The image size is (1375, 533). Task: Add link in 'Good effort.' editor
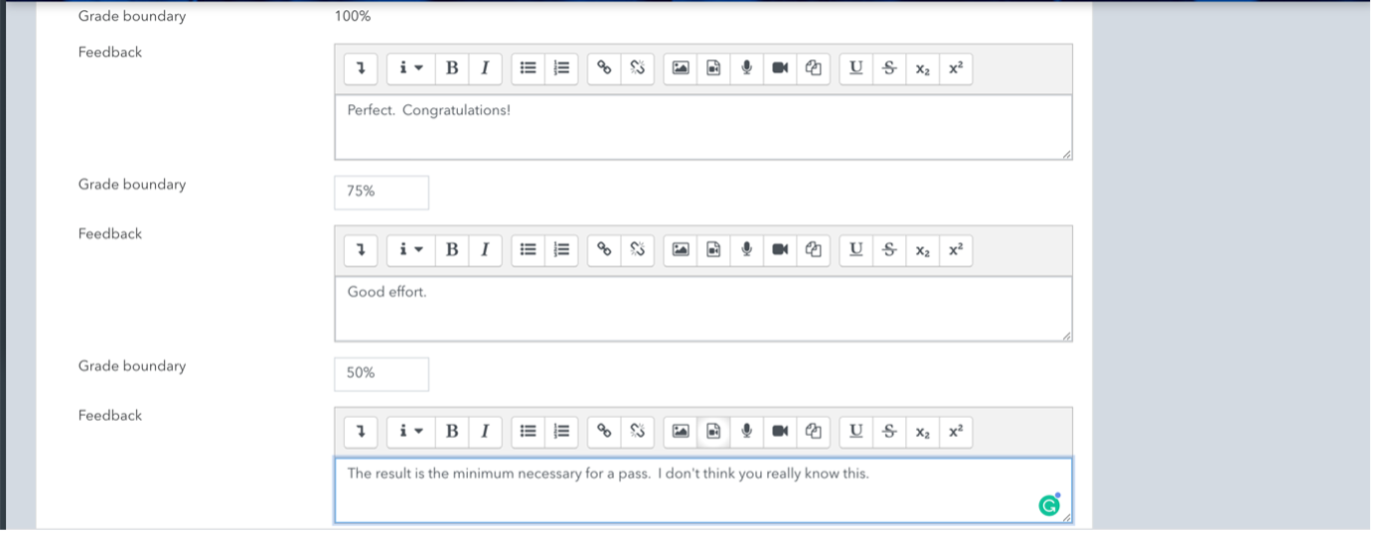click(x=604, y=250)
